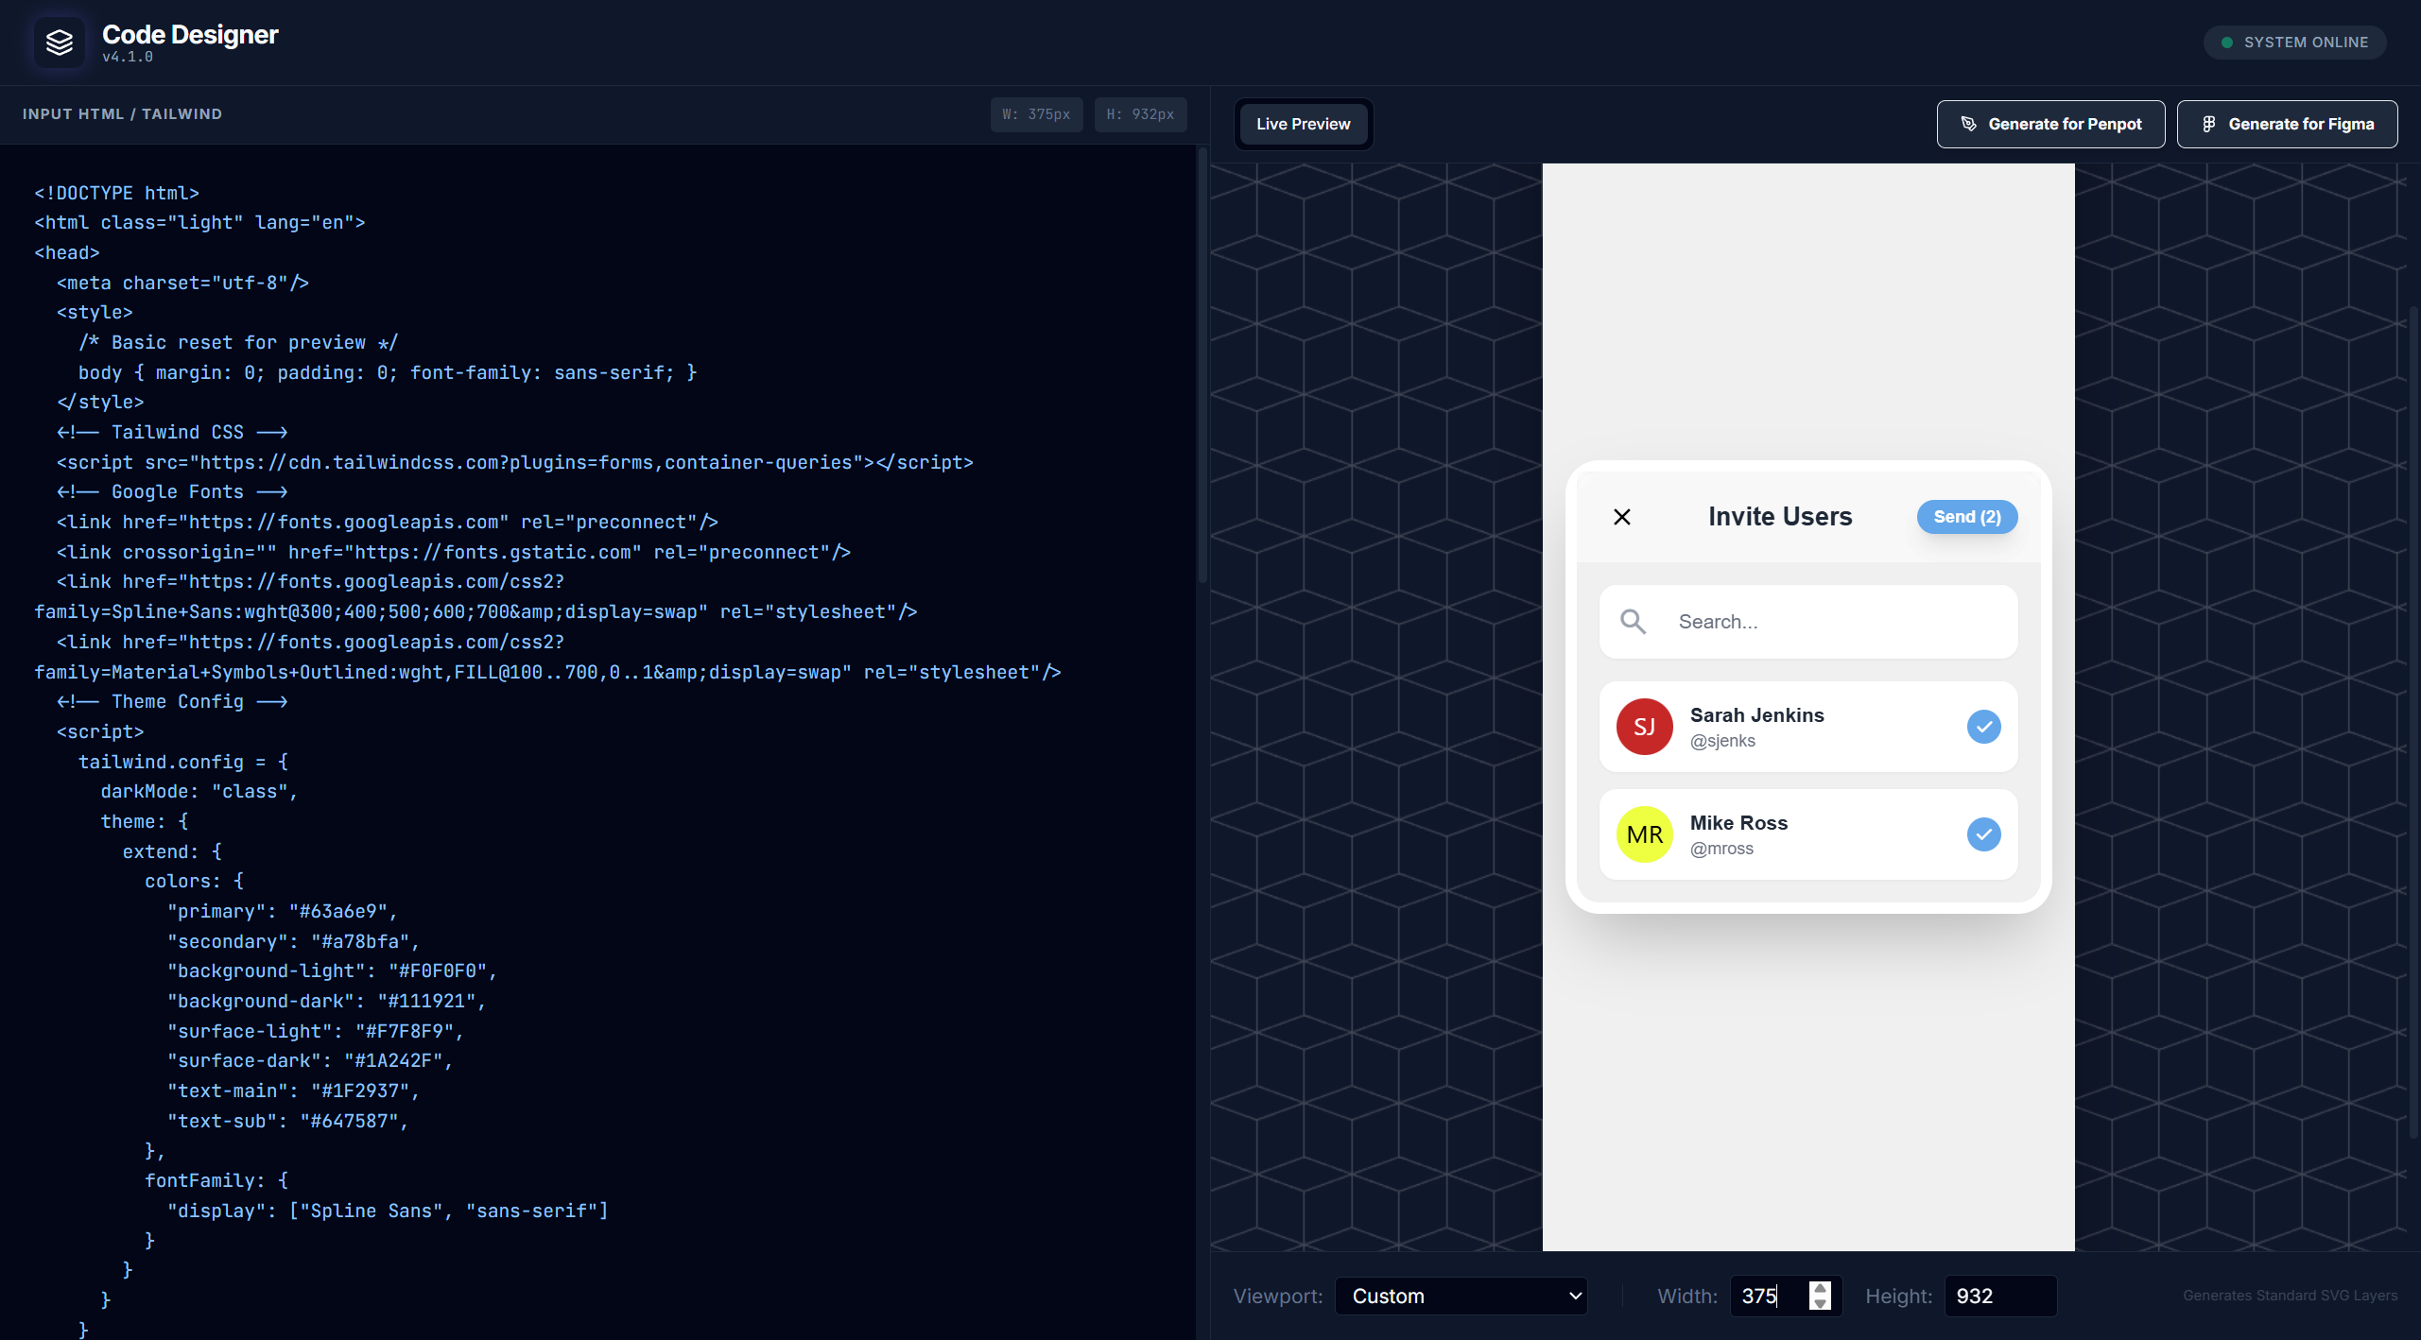Click the Figma logo icon

(2208, 124)
